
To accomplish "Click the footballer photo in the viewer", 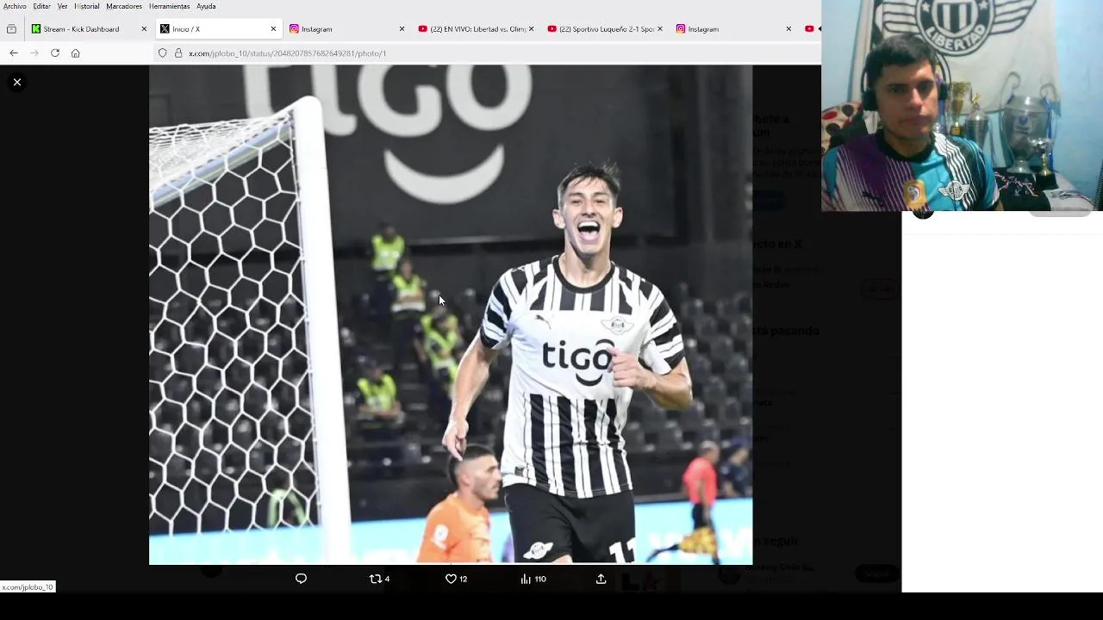I will click(451, 314).
